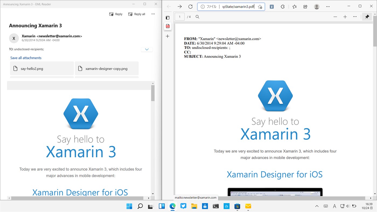Open search within the PDF document
The height and width of the screenshot is (212, 377).
(x=197, y=16)
